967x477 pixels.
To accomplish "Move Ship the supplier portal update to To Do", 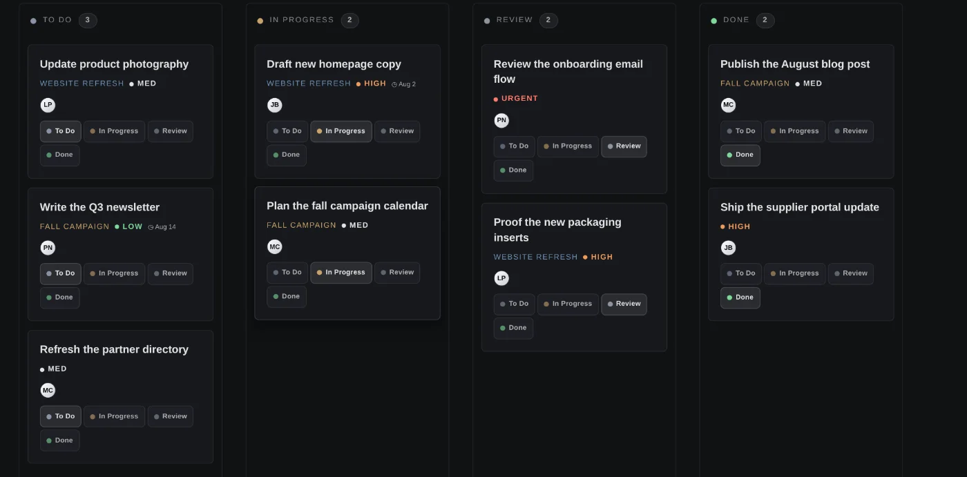I will click(x=741, y=273).
